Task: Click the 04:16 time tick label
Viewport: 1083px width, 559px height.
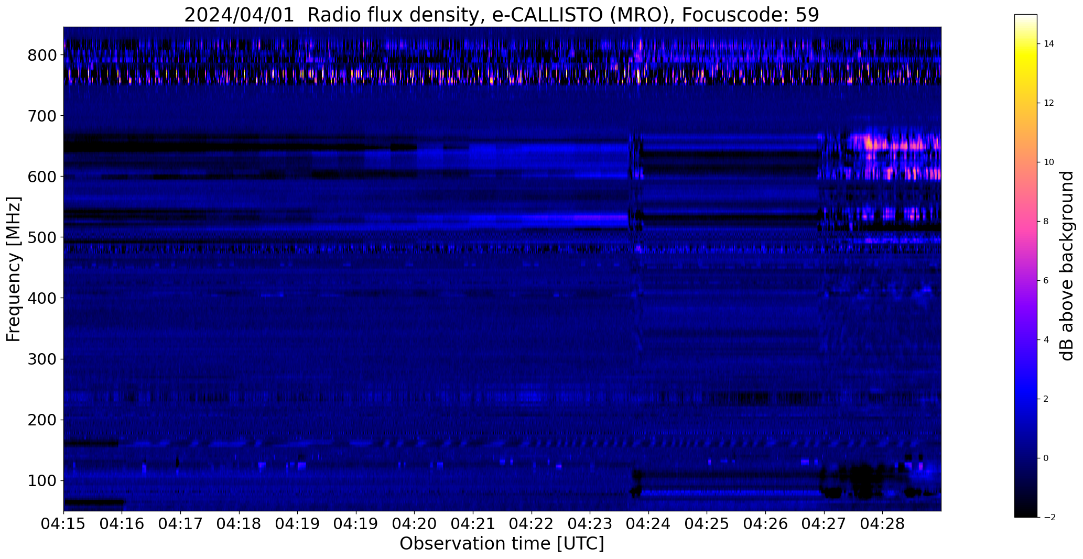Action: click(122, 524)
